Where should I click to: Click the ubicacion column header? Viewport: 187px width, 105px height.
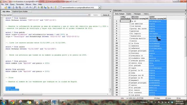pyautogui.click(x=140, y=18)
